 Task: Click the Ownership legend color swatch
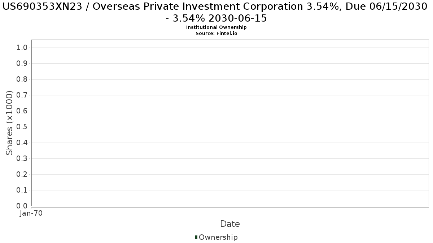point(196,237)
